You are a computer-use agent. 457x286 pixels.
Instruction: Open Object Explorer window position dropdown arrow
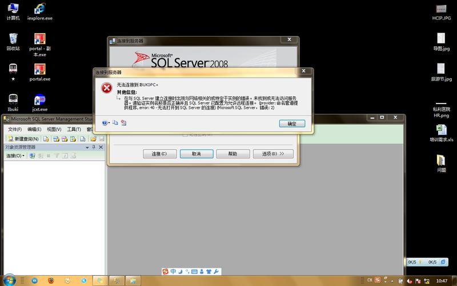click(87, 148)
